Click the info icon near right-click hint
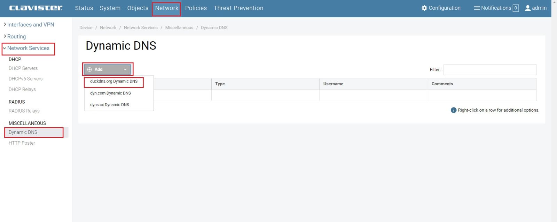The width and height of the screenshot is (557, 222). [x=453, y=110]
